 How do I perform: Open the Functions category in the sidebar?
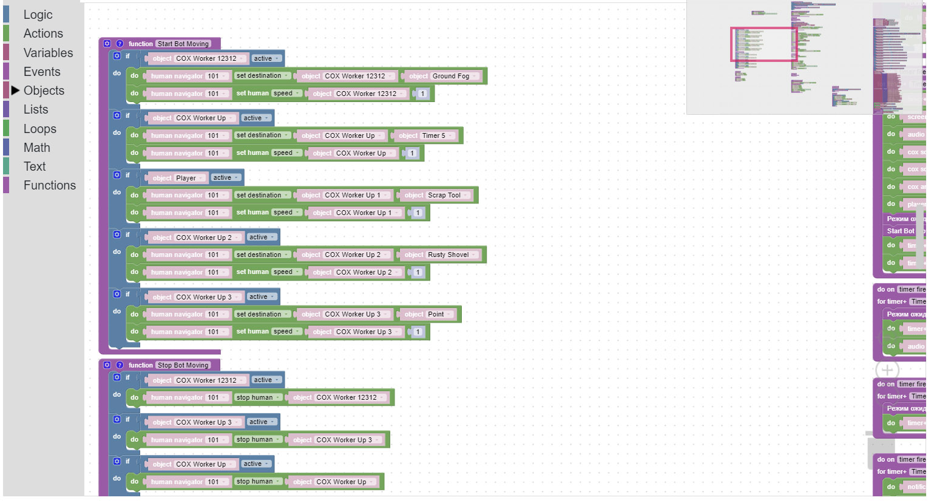(x=49, y=185)
